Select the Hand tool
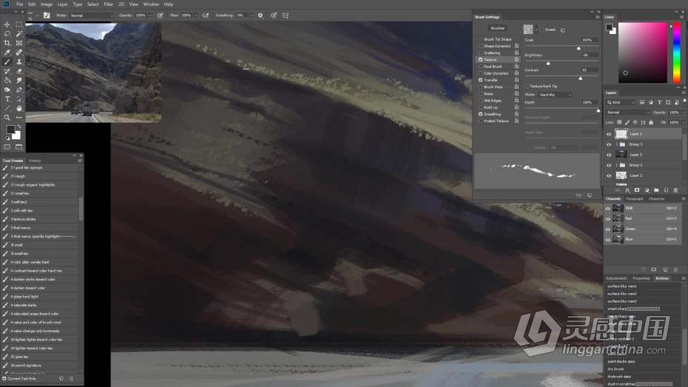The width and height of the screenshot is (688, 387). coord(19,108)
